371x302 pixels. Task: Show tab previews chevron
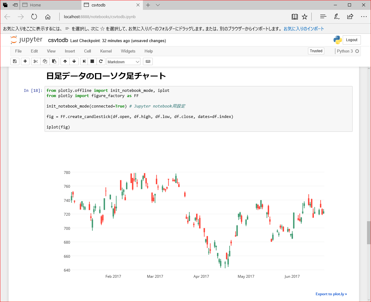click(158, 5)
